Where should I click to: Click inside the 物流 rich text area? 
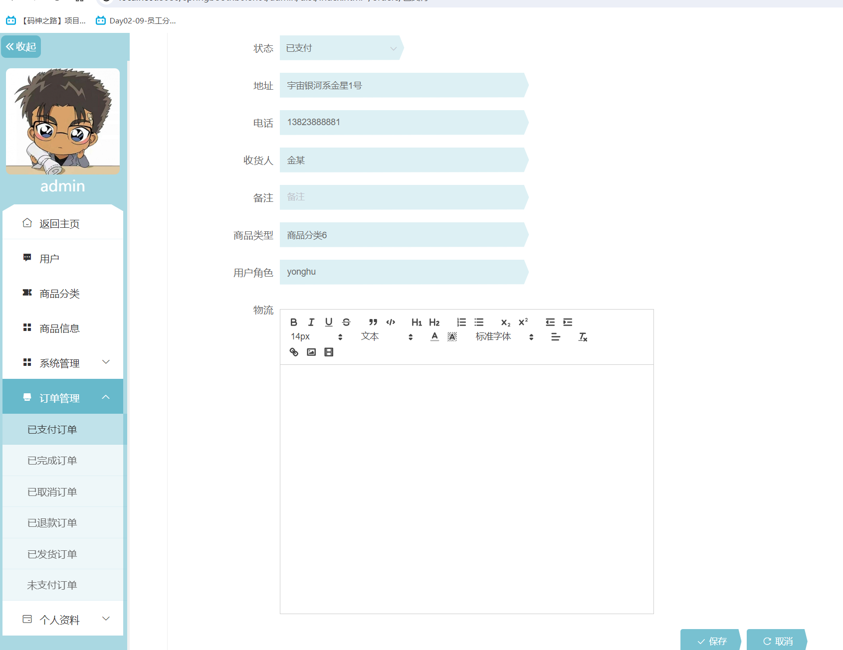click(467, 488)
